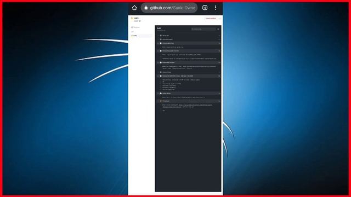
Task: Open the workflow run ellipsis menu beside Cancel workflow
Action: tap(220, 18)
